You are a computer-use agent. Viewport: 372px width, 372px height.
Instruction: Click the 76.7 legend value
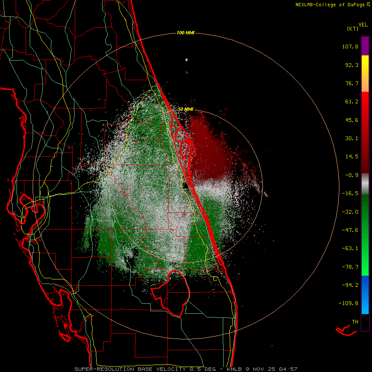[x=352, y=83]
